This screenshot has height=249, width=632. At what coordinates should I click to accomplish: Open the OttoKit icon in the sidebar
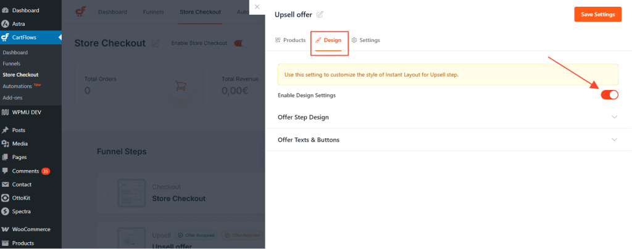(x=5, y=198)
